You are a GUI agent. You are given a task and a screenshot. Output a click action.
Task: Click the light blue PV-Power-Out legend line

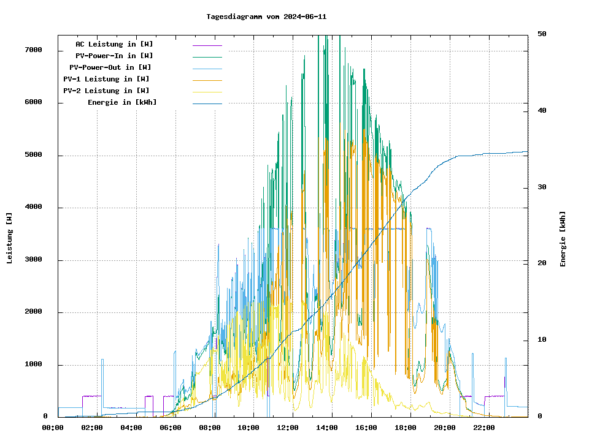click(207, 68)
